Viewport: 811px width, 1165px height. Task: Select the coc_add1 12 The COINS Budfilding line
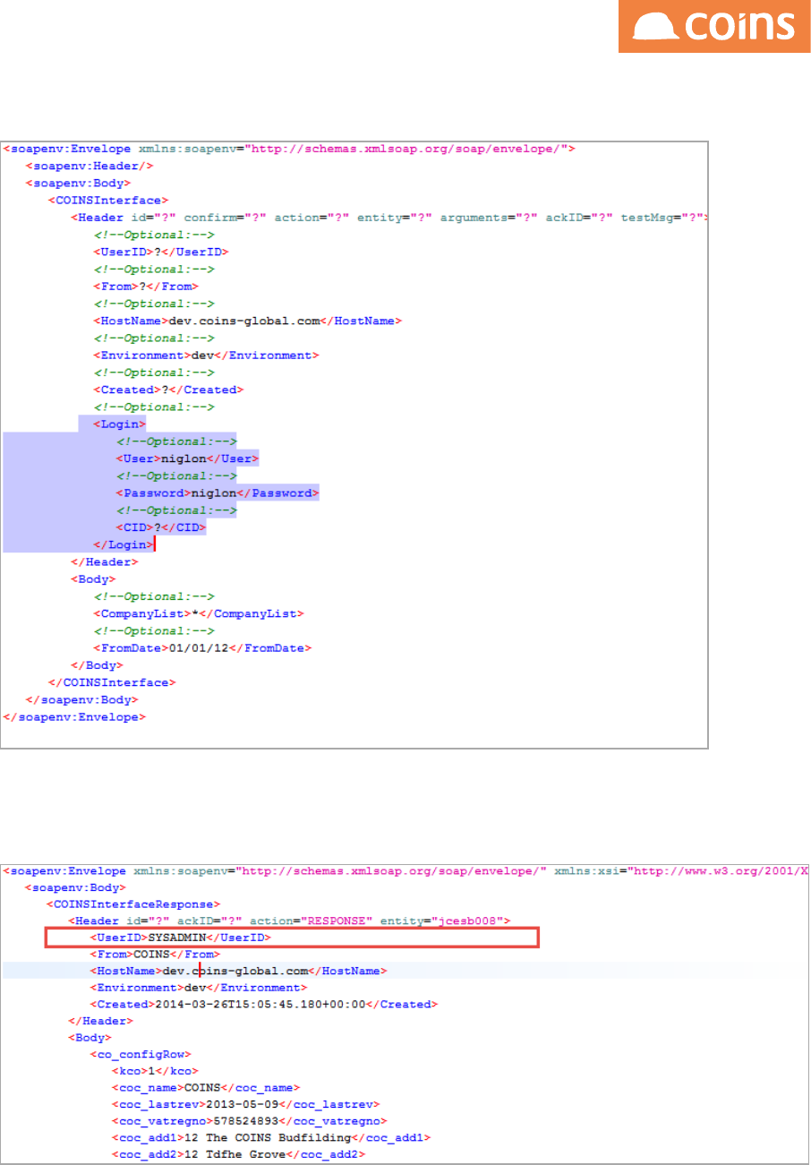tap(270, 1137)
